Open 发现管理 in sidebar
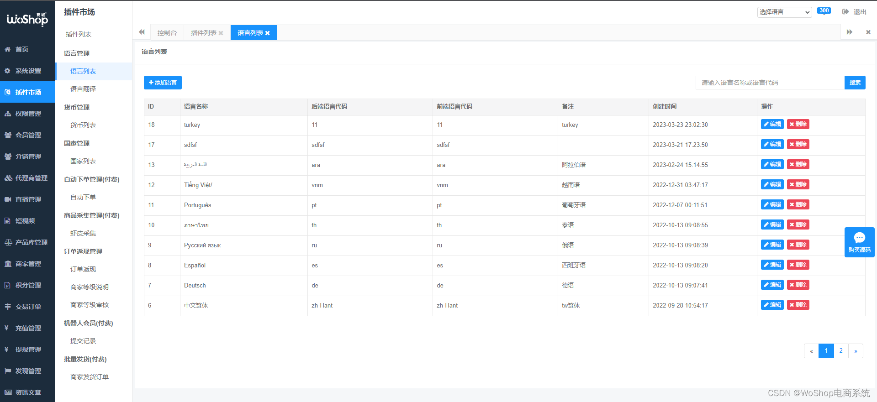 pyautogui.click(x=27, y=371)
